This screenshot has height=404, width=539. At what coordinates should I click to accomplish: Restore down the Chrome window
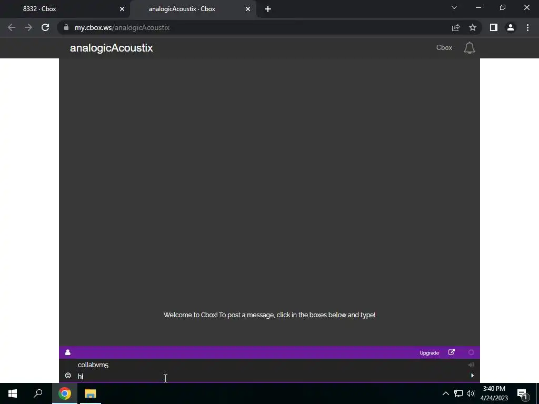coord(503,7)
